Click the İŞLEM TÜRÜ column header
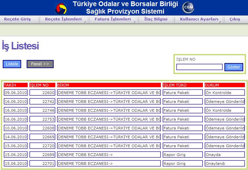The height and width of the screenshot is (170, 248). tap(183, 85)
